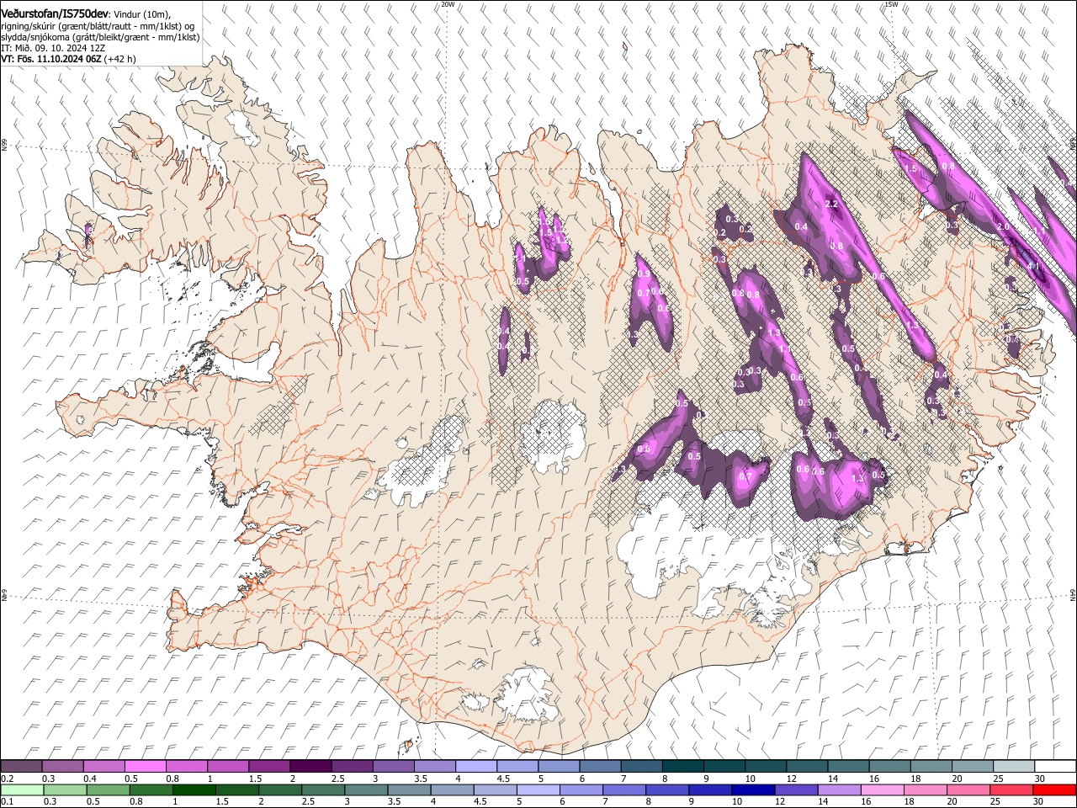Click the 4.1 snowfall value off the east coast
1077x808 pixels.
[x=1034, y=266]
